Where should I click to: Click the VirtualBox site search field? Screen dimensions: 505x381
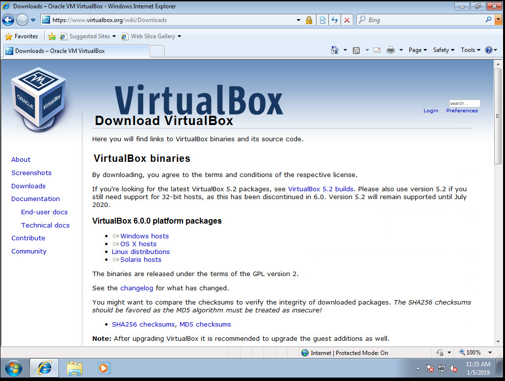click(464, 103)
